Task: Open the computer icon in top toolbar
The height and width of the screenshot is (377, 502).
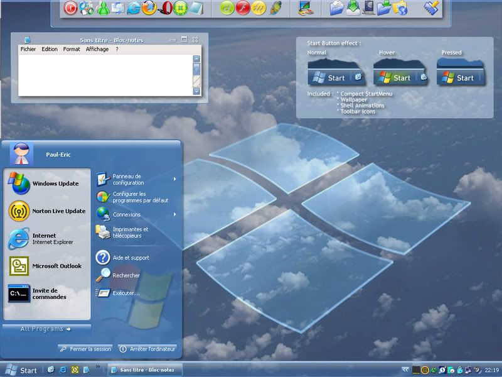Action: (x=368, y=8)
